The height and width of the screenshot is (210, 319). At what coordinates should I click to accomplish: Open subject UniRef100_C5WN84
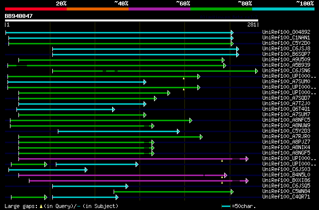click(x=286, y=191)
